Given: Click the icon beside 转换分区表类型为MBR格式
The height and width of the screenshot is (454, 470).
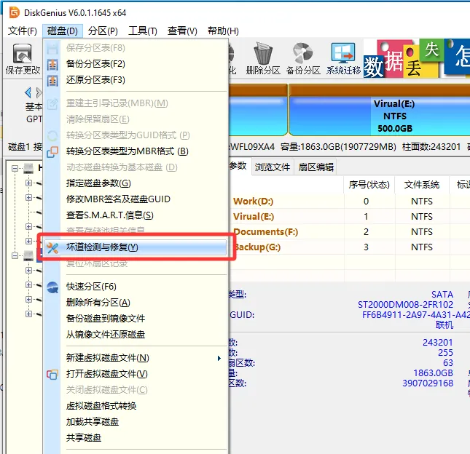Looking at the screenshot, I should click(52, 152).
